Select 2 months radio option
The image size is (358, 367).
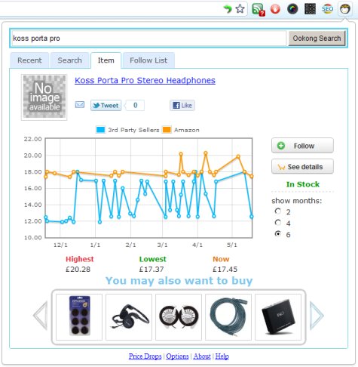[x=278, y=211]
